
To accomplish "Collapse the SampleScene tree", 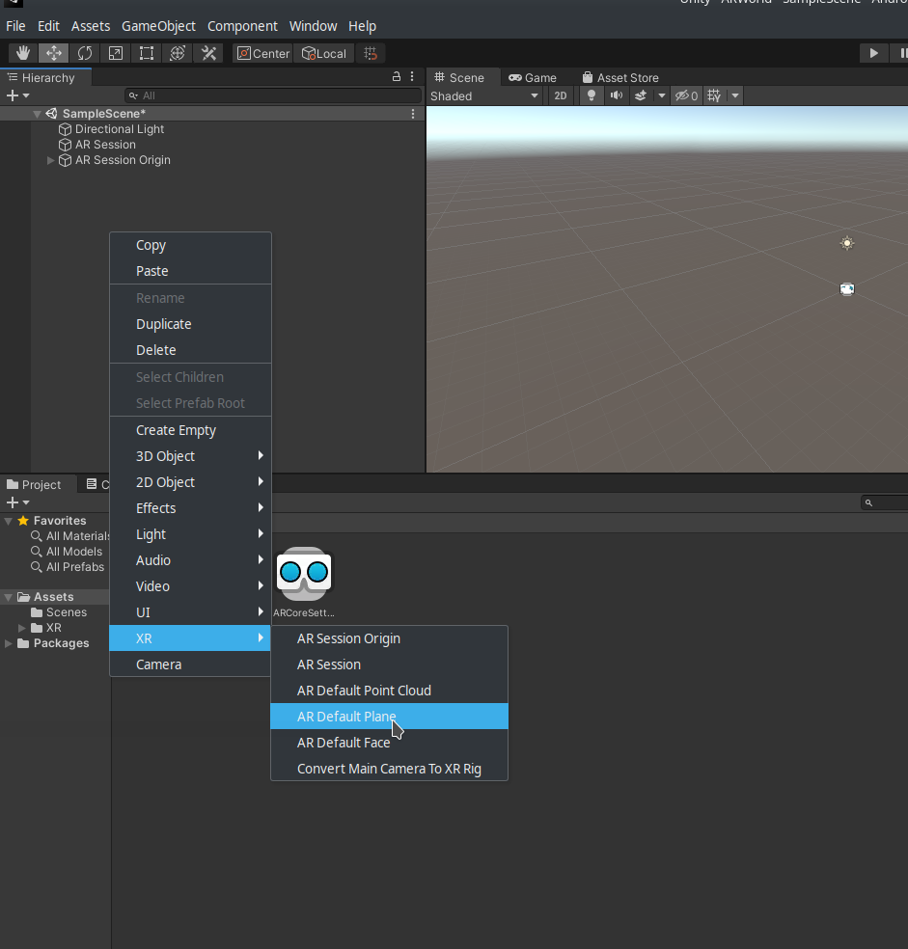I will click(x=37, y=114).
